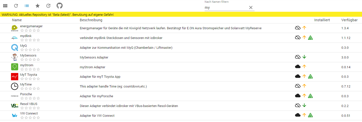
Task: Click green signal icon in mydlink row
Action: [x=311, y=37]
